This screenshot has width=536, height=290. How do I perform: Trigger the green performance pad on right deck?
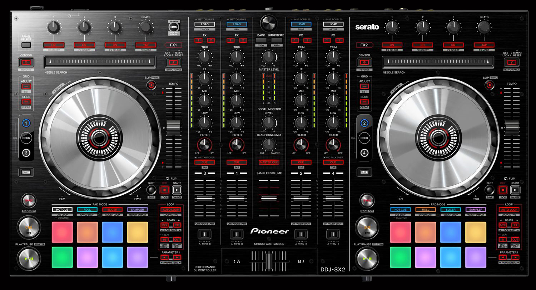[x=401, y=257]
